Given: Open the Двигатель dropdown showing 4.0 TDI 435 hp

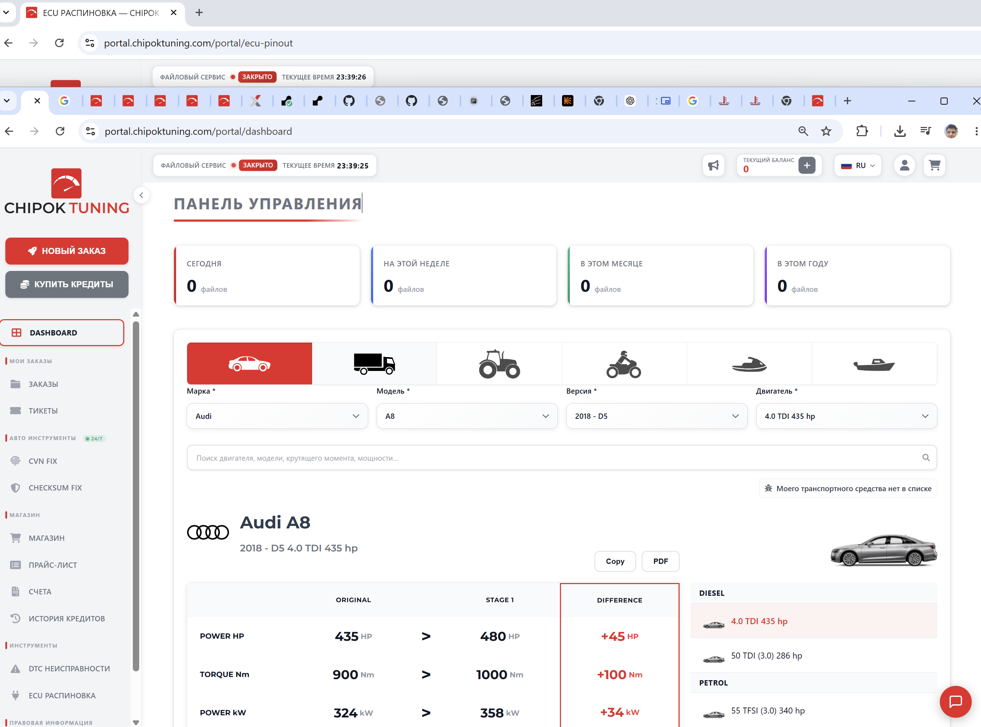Looking at the screenshot, I should (846, 416).
